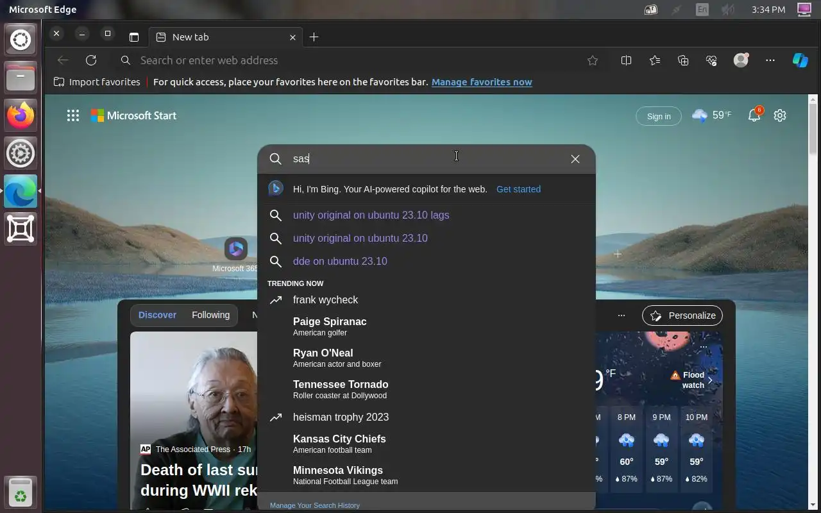Select the New tab browser tab
This screenshot has width=821, height=513.
(224, 37)
